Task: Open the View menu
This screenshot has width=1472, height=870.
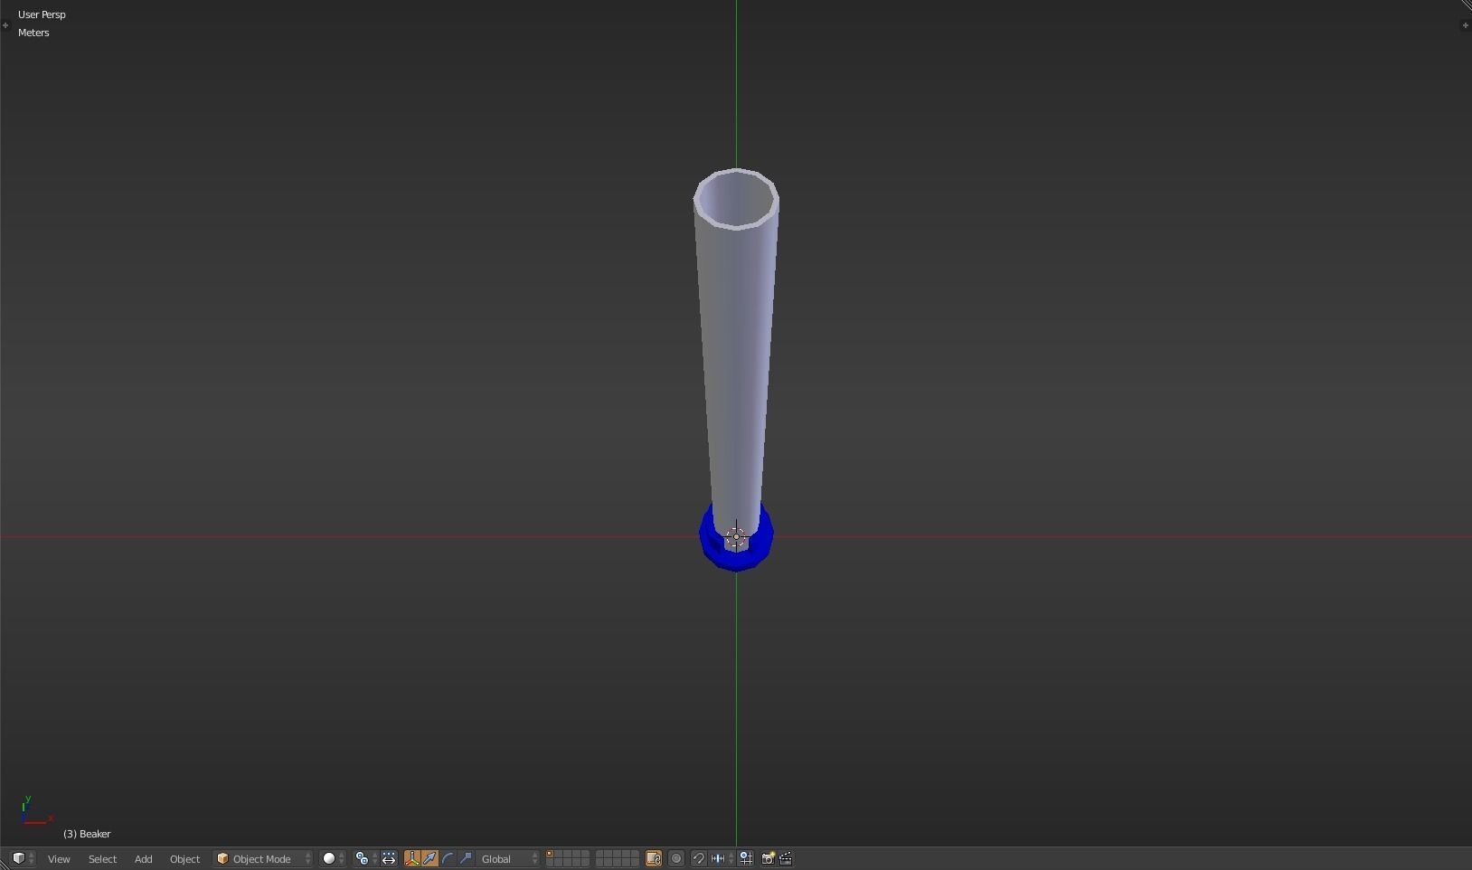Action: coord(59,858)
